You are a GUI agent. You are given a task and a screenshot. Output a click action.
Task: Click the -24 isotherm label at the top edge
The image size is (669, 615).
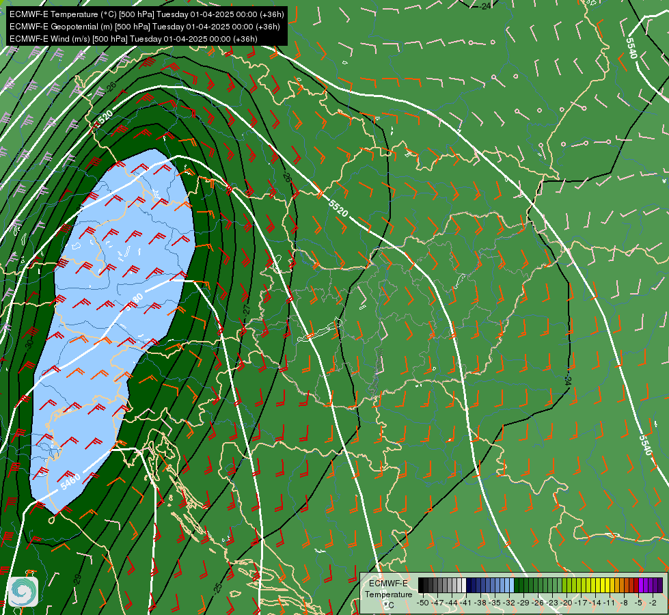[x=484, y=6]
